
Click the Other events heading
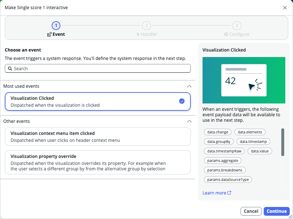(16, 121)
